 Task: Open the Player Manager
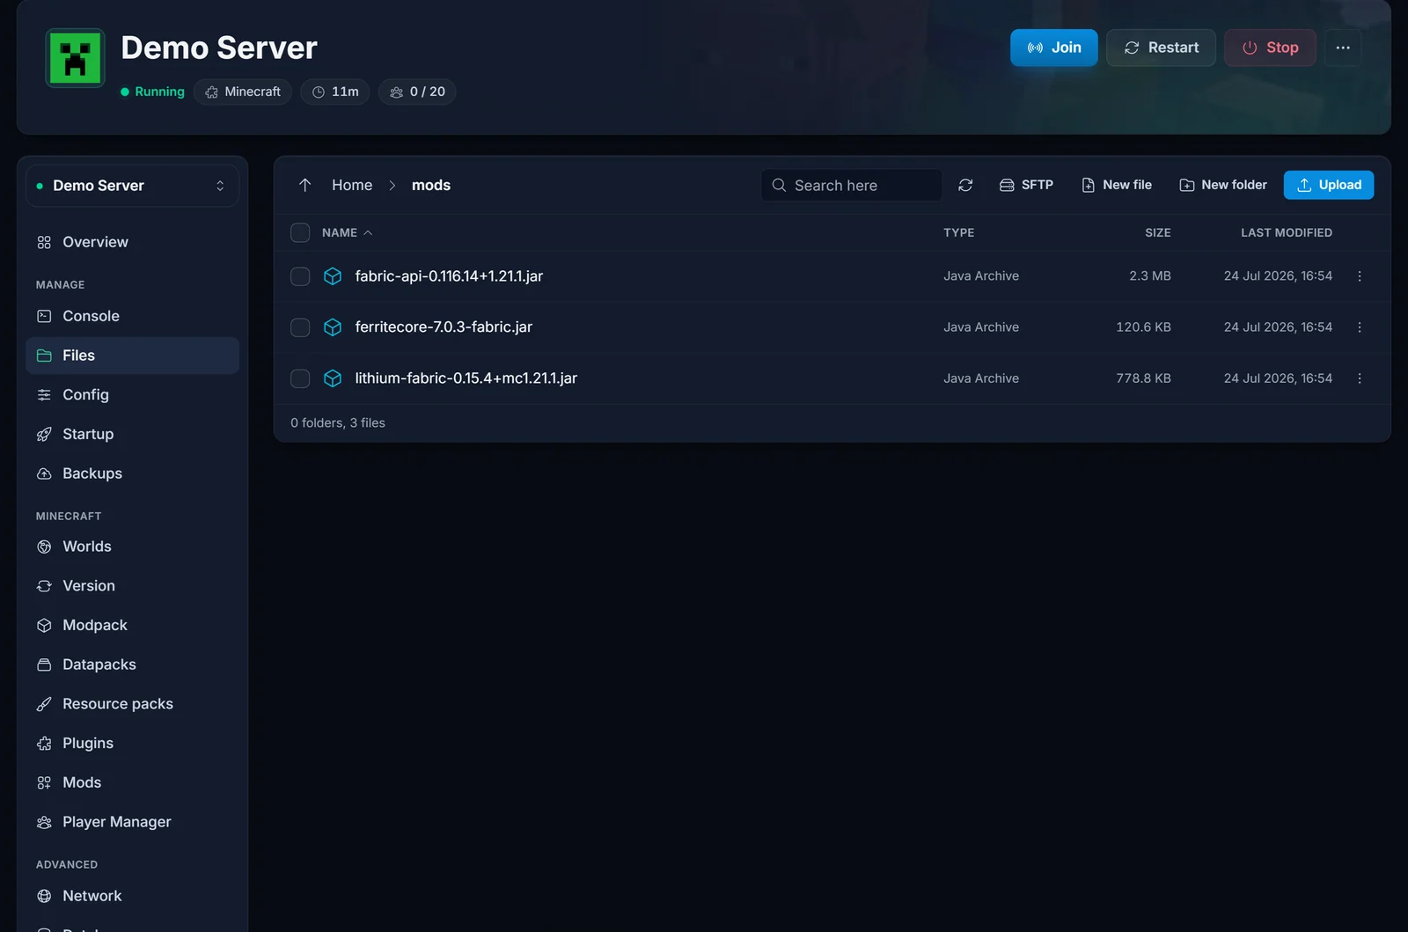coord(132,822)
